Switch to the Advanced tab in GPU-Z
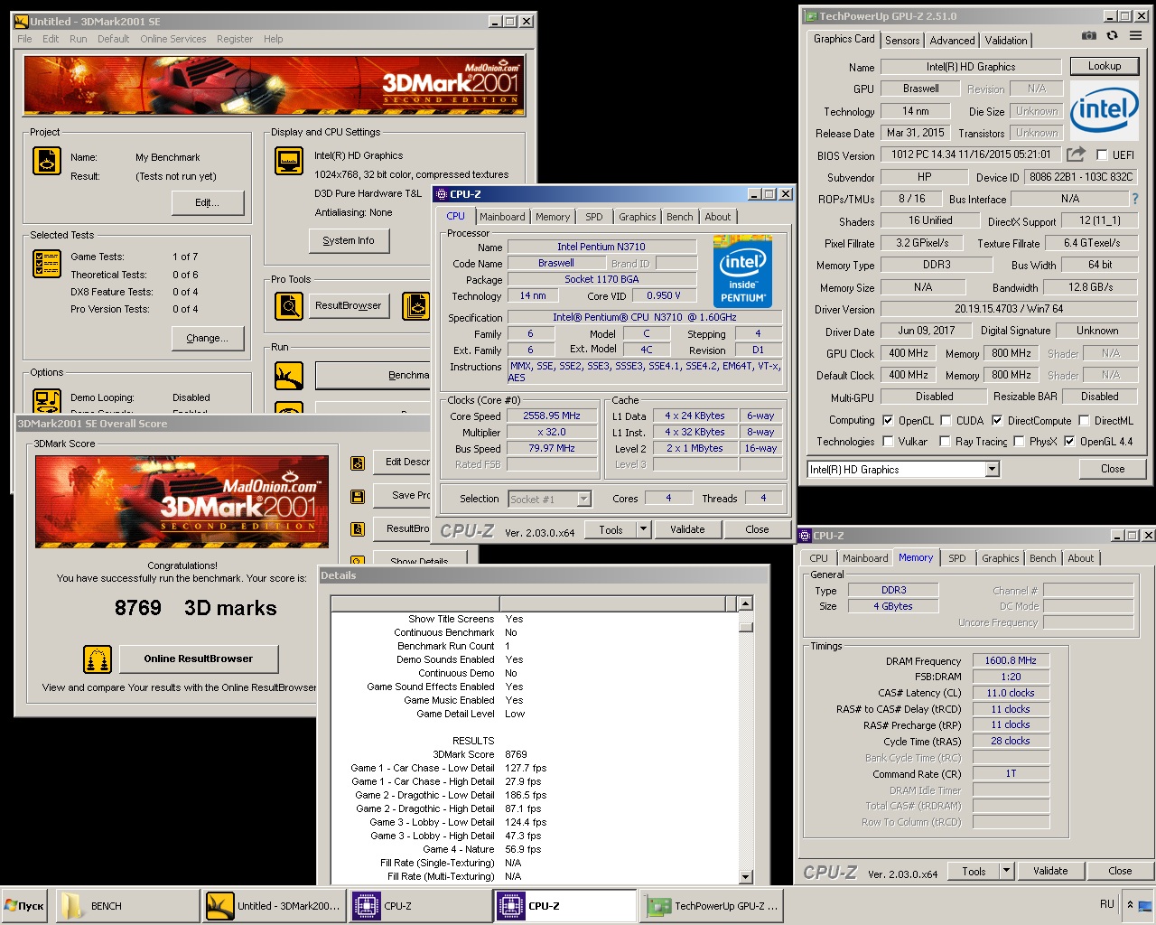This screenshot has height=925, width=1156. 952,41
